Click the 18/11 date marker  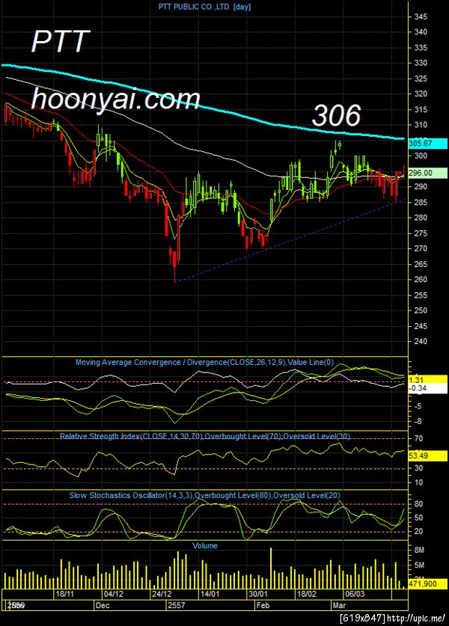coord(64,594)
